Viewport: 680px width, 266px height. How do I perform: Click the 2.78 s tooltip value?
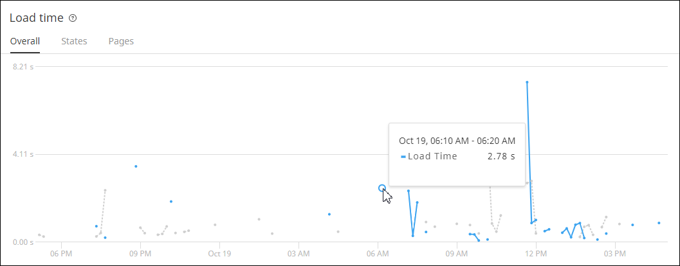click(501, 156)
